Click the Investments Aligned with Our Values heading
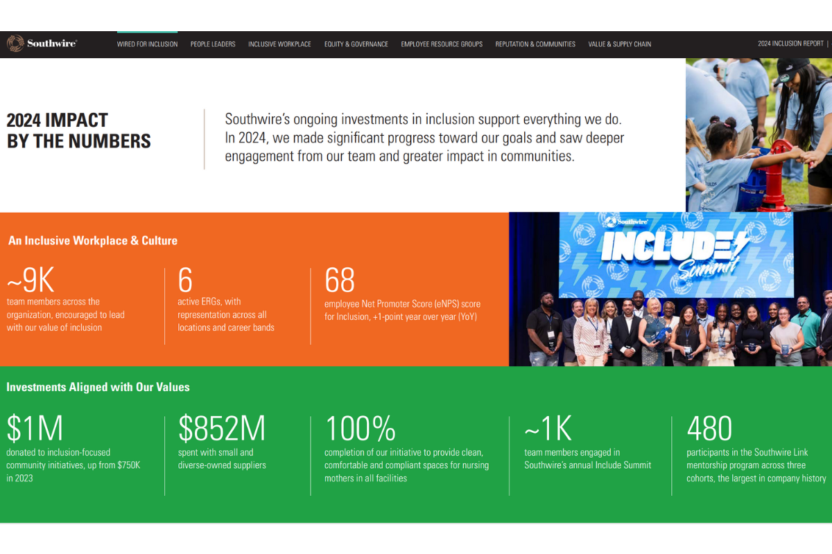The width and height of the screenshot is (832, 554). (98, 387)
